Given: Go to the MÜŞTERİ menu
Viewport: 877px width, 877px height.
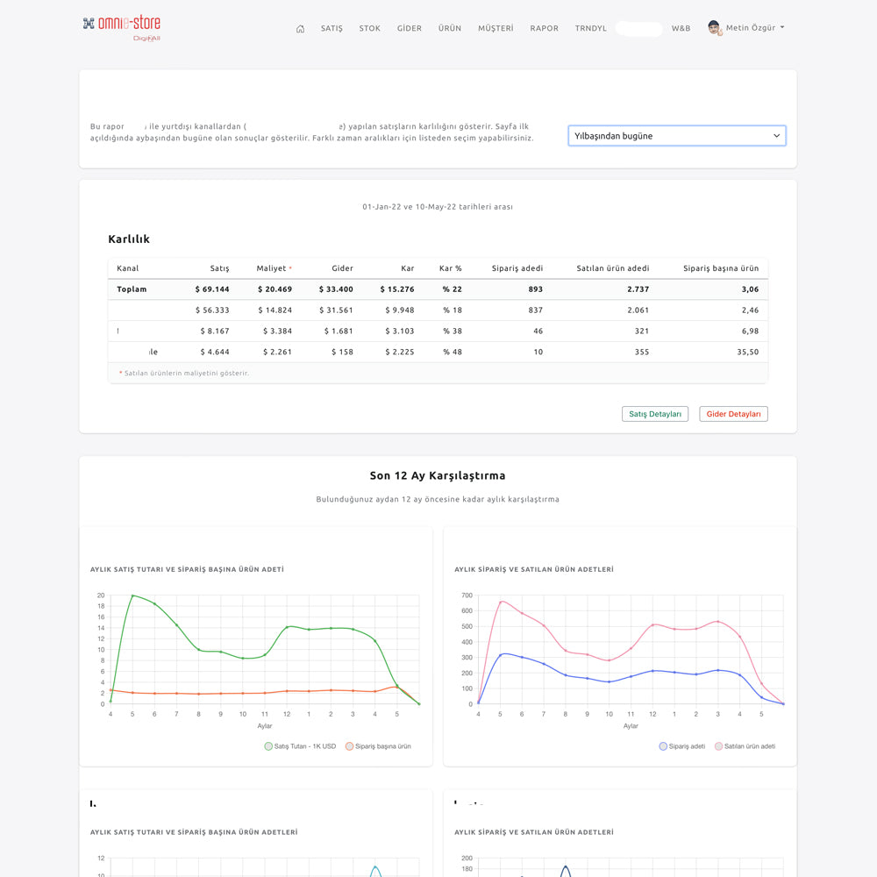Looking at the screenshot, I should [496, 29].
